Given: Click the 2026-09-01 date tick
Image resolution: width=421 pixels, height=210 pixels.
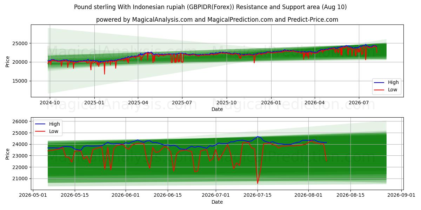Looking at the screenshot, I should [x=402, y=195].
